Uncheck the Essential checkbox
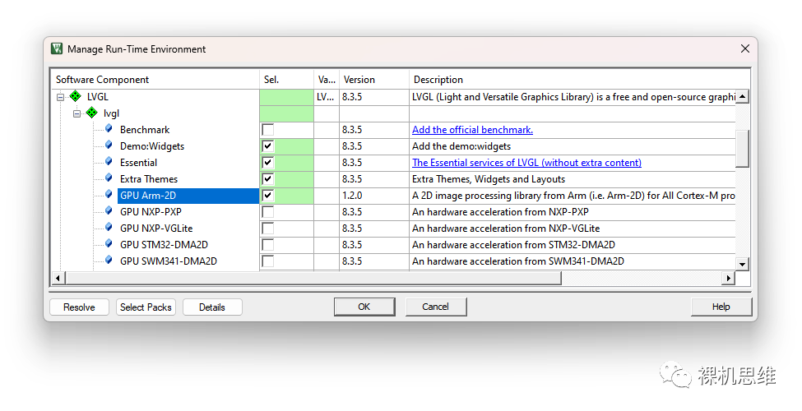Image resolution: width=802 pixels, height=411 pixels. pyautogui.click(x=267, y=163)
